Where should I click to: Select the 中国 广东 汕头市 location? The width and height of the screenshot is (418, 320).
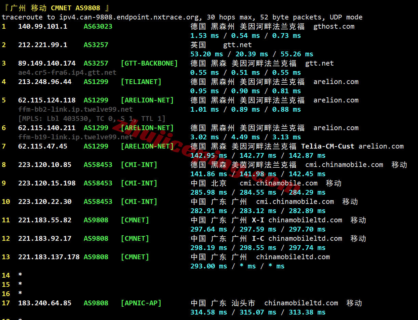(223, 303)
